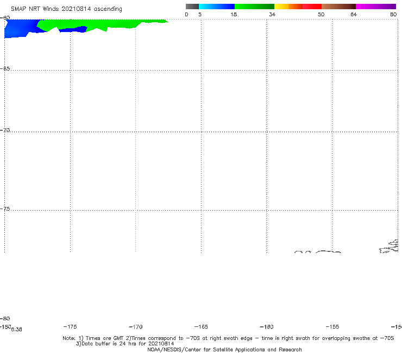Click longitude label '-155'
Image resolution: width=402 pixels, height=353 pixels.
point(332,326)
